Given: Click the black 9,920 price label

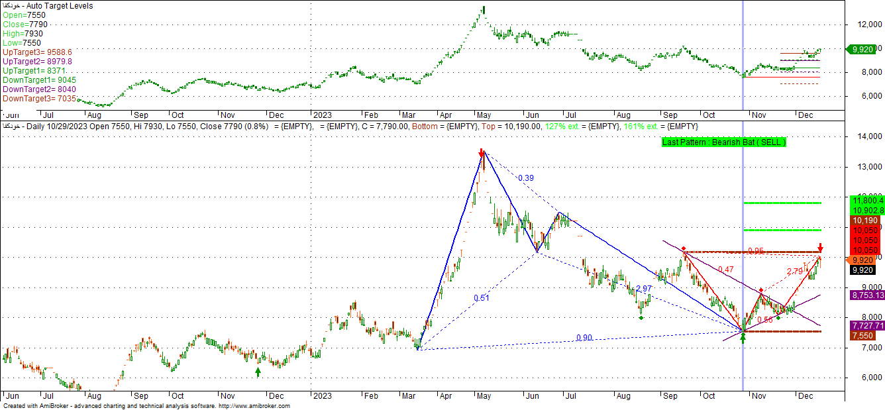Looking at the screenshot, I should [x=861, y=270].
